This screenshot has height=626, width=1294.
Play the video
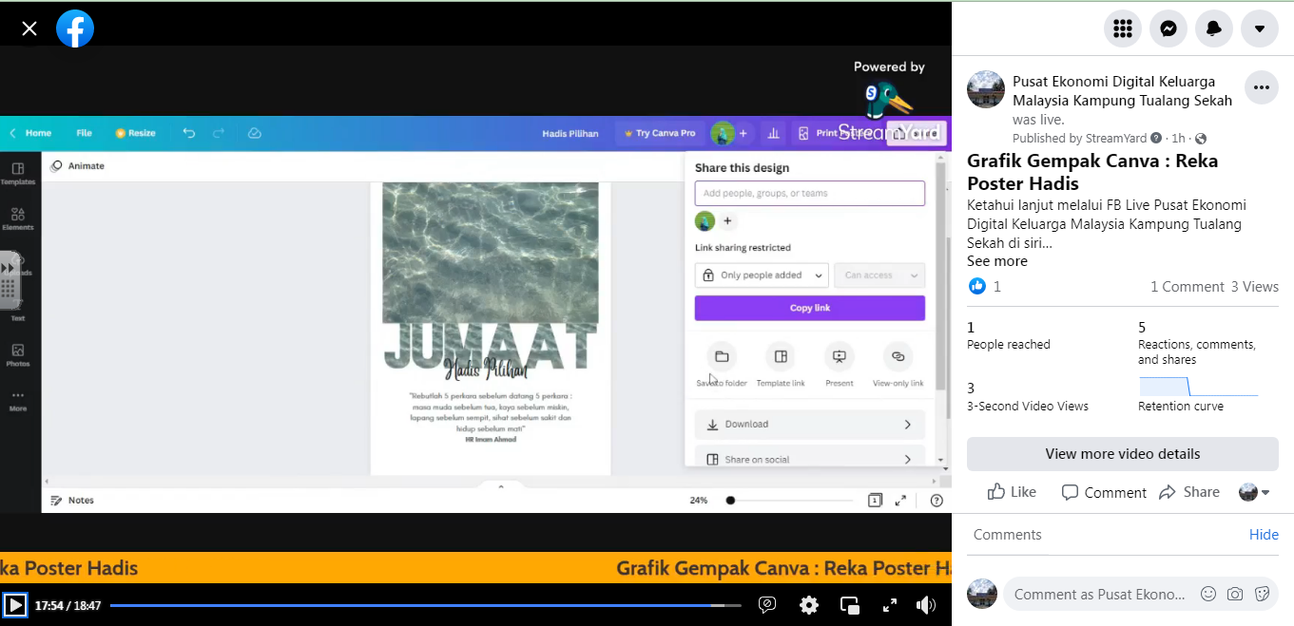tap(14, 605)
